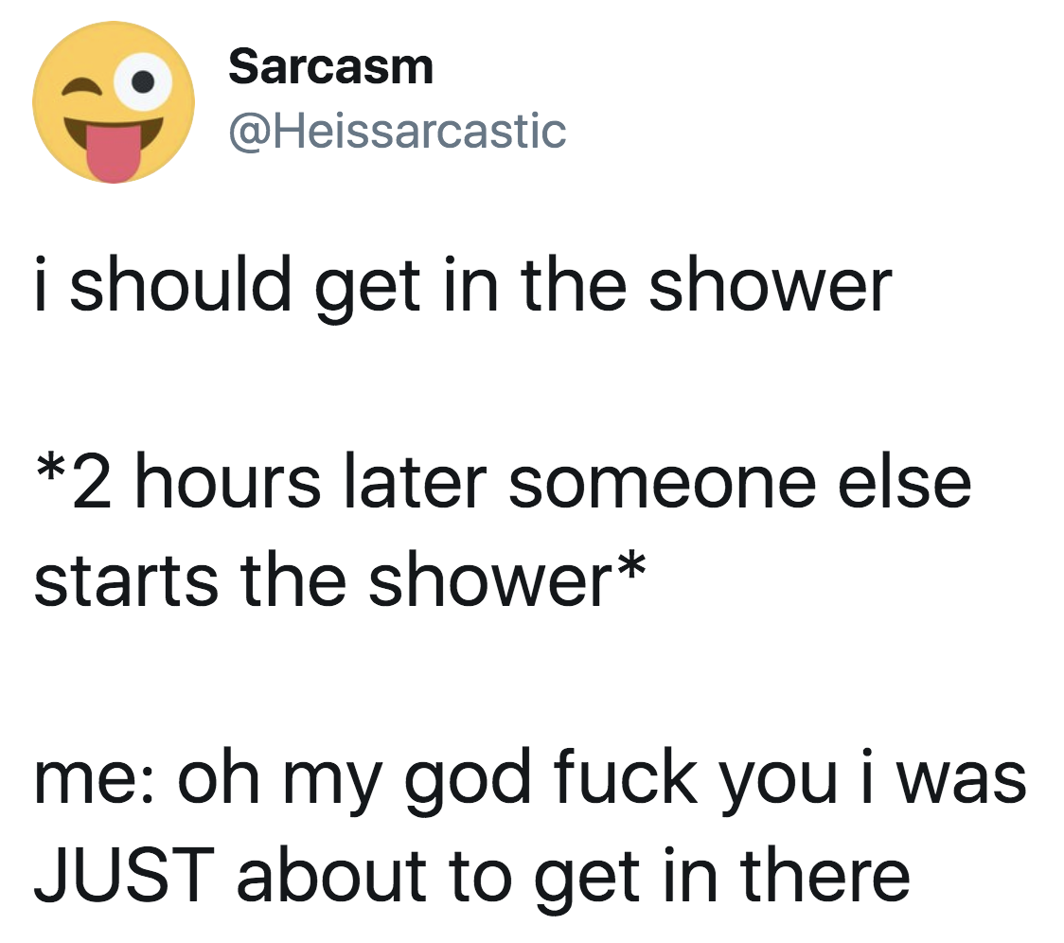The height and width of the screenshot is (943, 1064).
Task: Open the winking tongue-out emoji avatar
Action: coord(114,102)
